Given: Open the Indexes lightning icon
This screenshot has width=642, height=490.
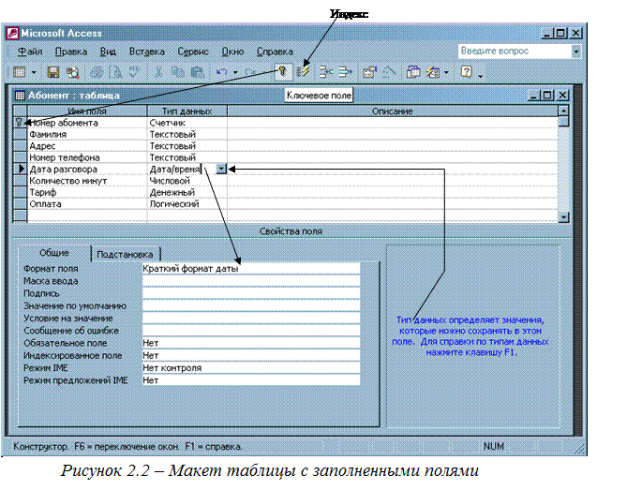Looking at the screenshot, I should 303,72.
